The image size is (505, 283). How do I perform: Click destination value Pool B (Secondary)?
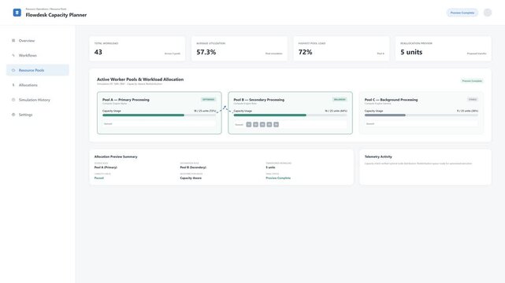pyautogui.click(x=193, y=167)
